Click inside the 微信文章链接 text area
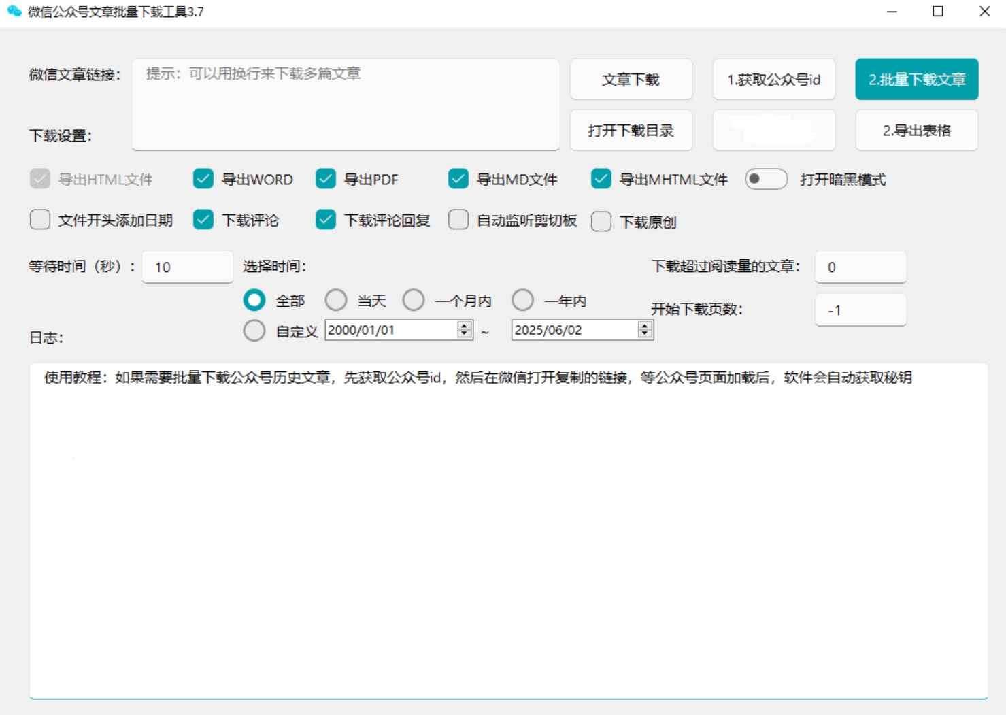1006x715 pixels. pyautogui.click(x=345, y=102)
